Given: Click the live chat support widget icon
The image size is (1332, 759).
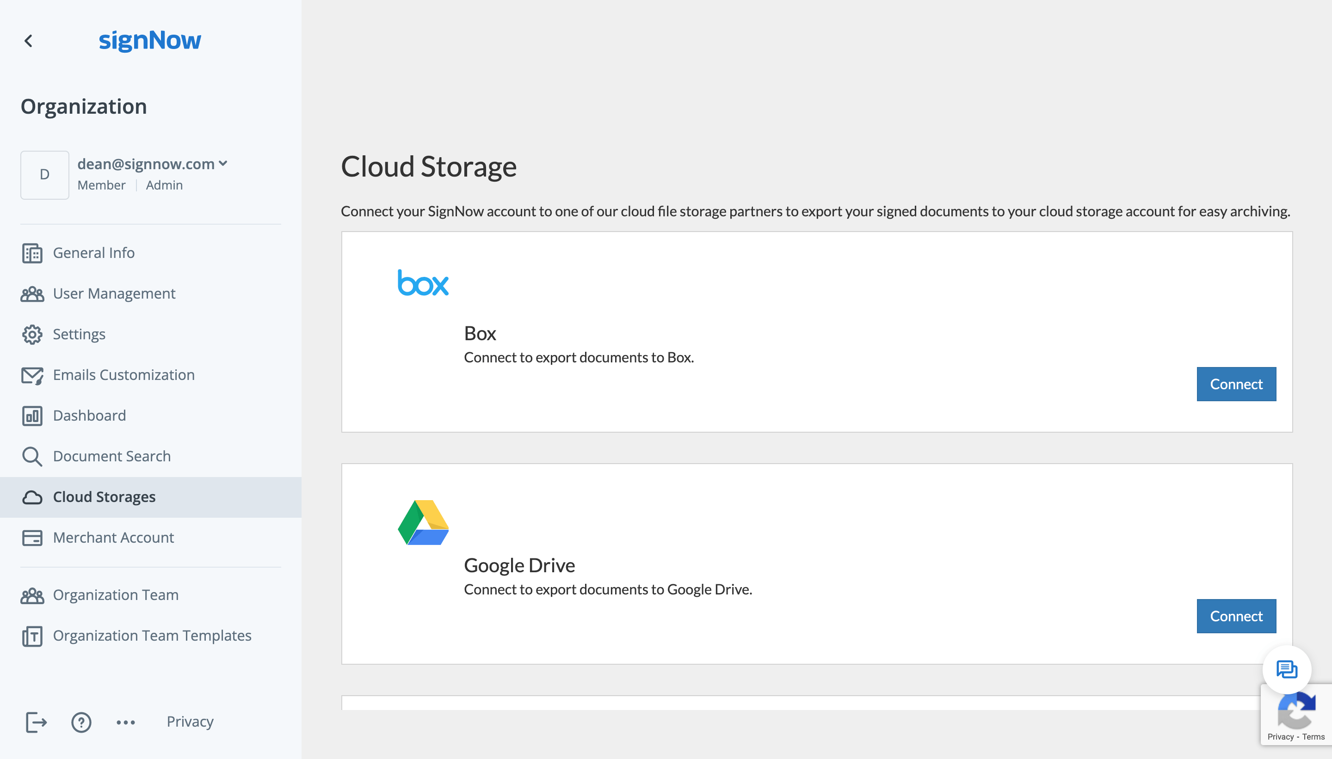Looking at the screenshot, I should pyautogui.click(x=1287, y=668).
